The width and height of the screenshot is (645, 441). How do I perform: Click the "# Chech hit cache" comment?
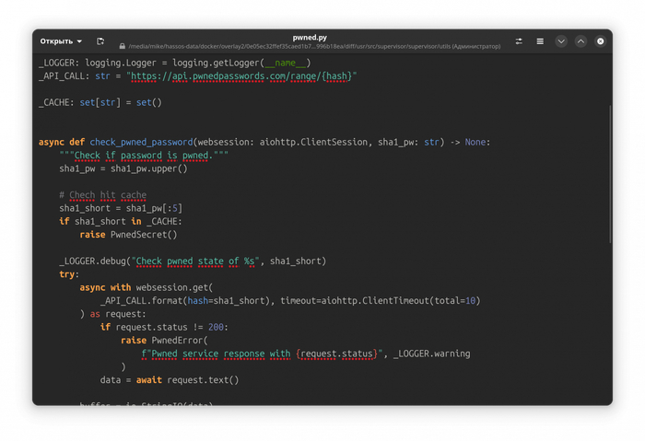coord(102,195)
